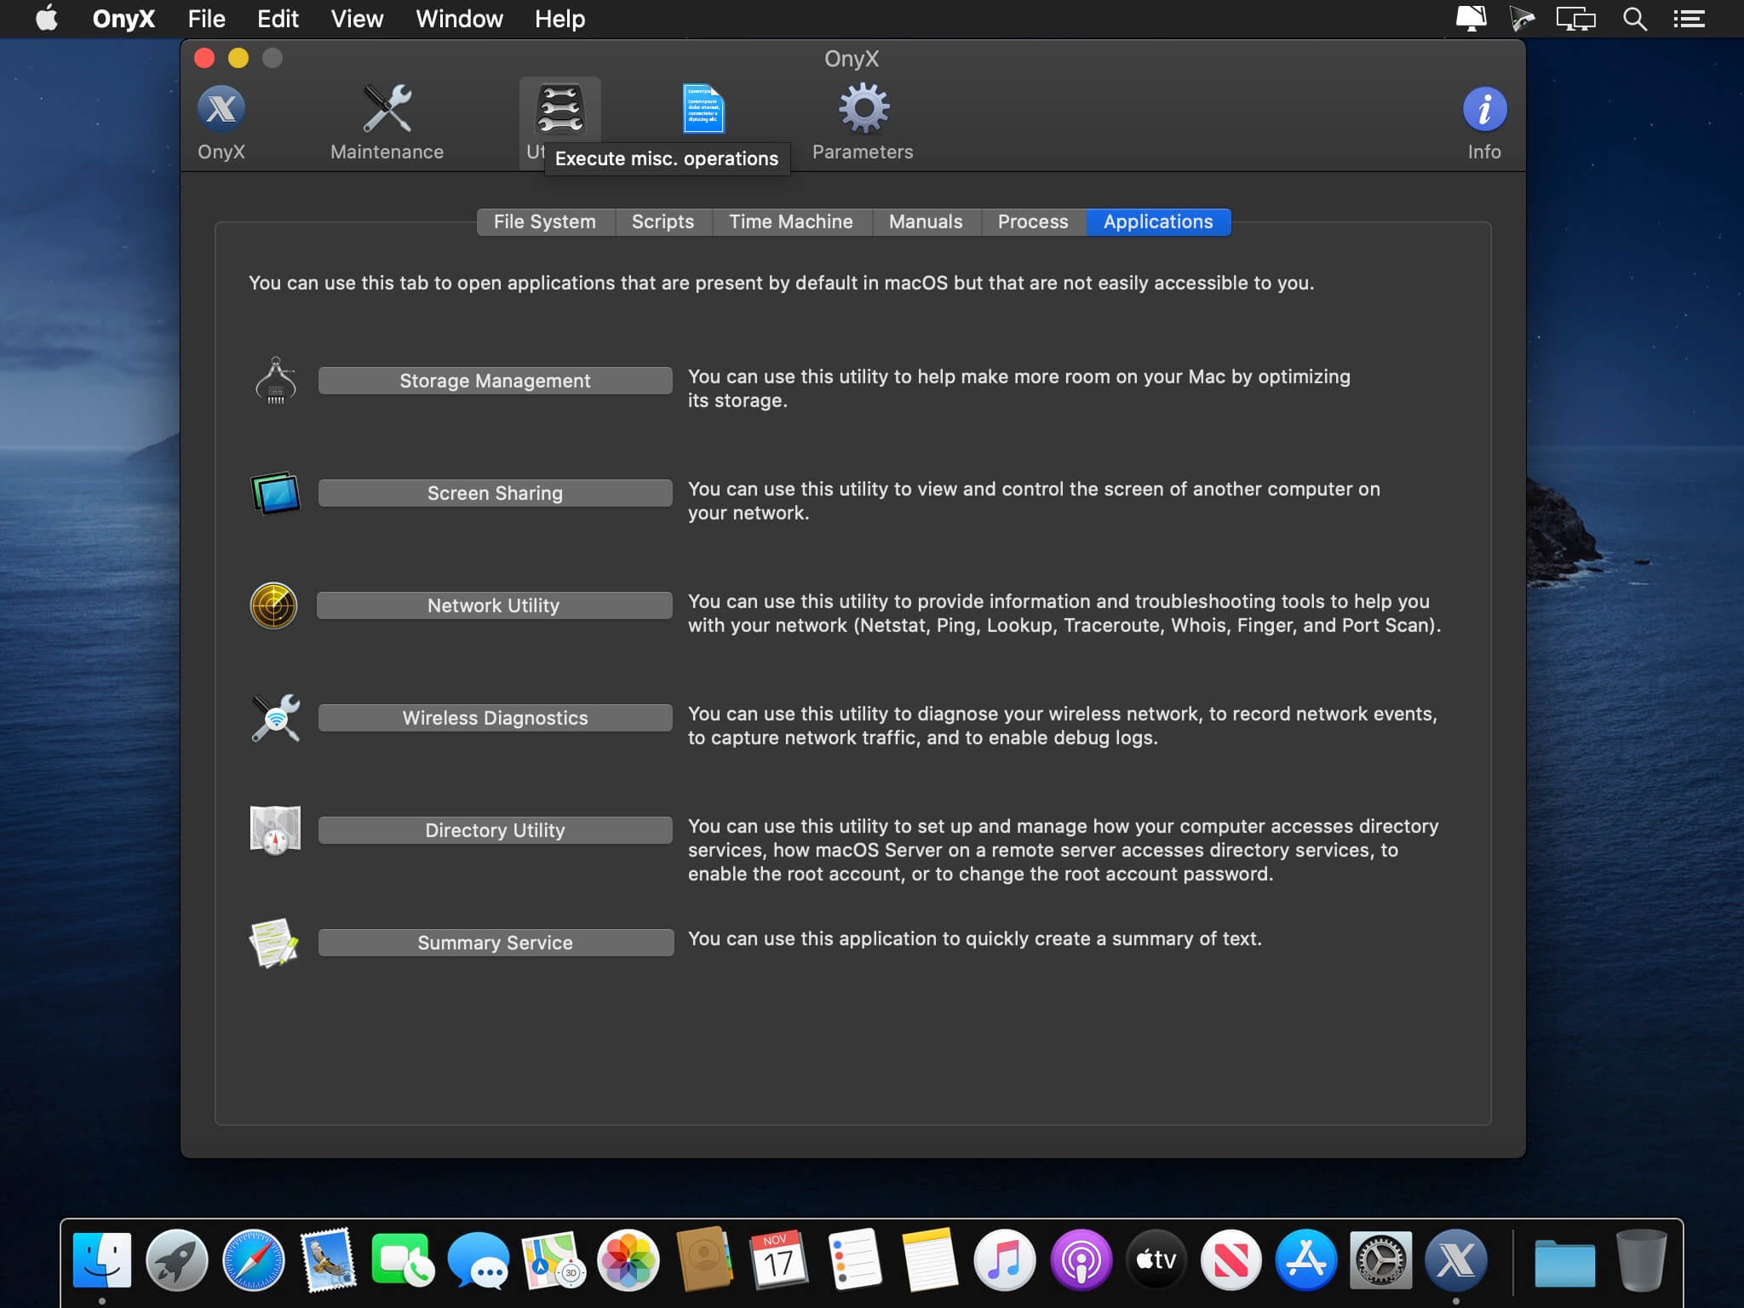Click the OnyX icon in the Dock
This screenshot has height=1308, width=1744.
(1456, 1260)
